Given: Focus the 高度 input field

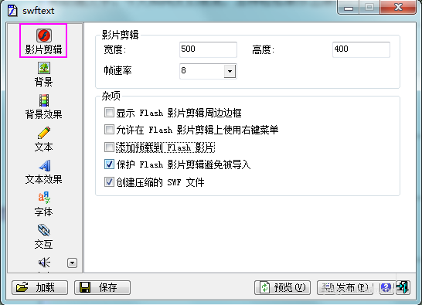Looking at the screenshot, I should point(361,49).
